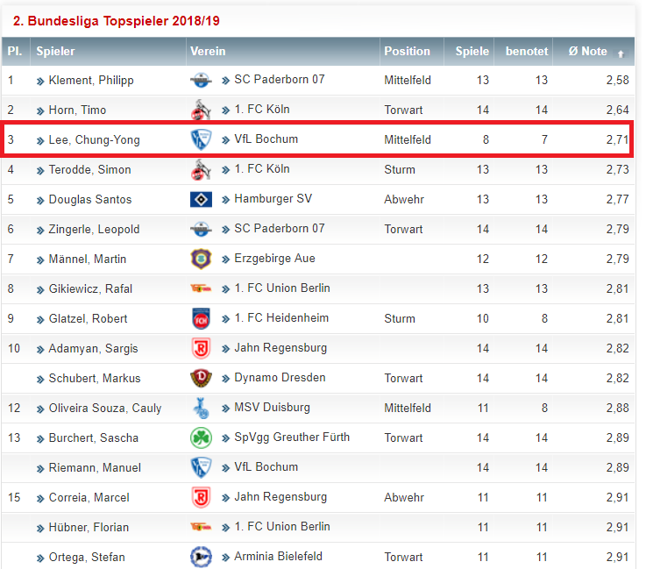Image resolution: width=646 pixels, height=569 pixels.
Task: Open player Adamyan, Sargis
Action: [x=94, y=349]
